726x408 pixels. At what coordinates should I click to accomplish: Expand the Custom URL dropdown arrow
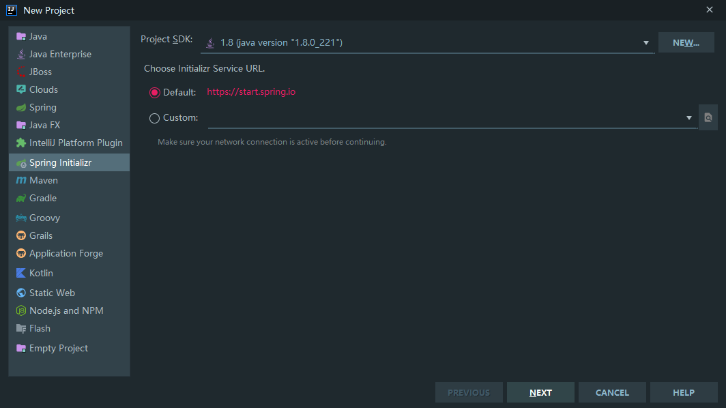click(689, 118)
